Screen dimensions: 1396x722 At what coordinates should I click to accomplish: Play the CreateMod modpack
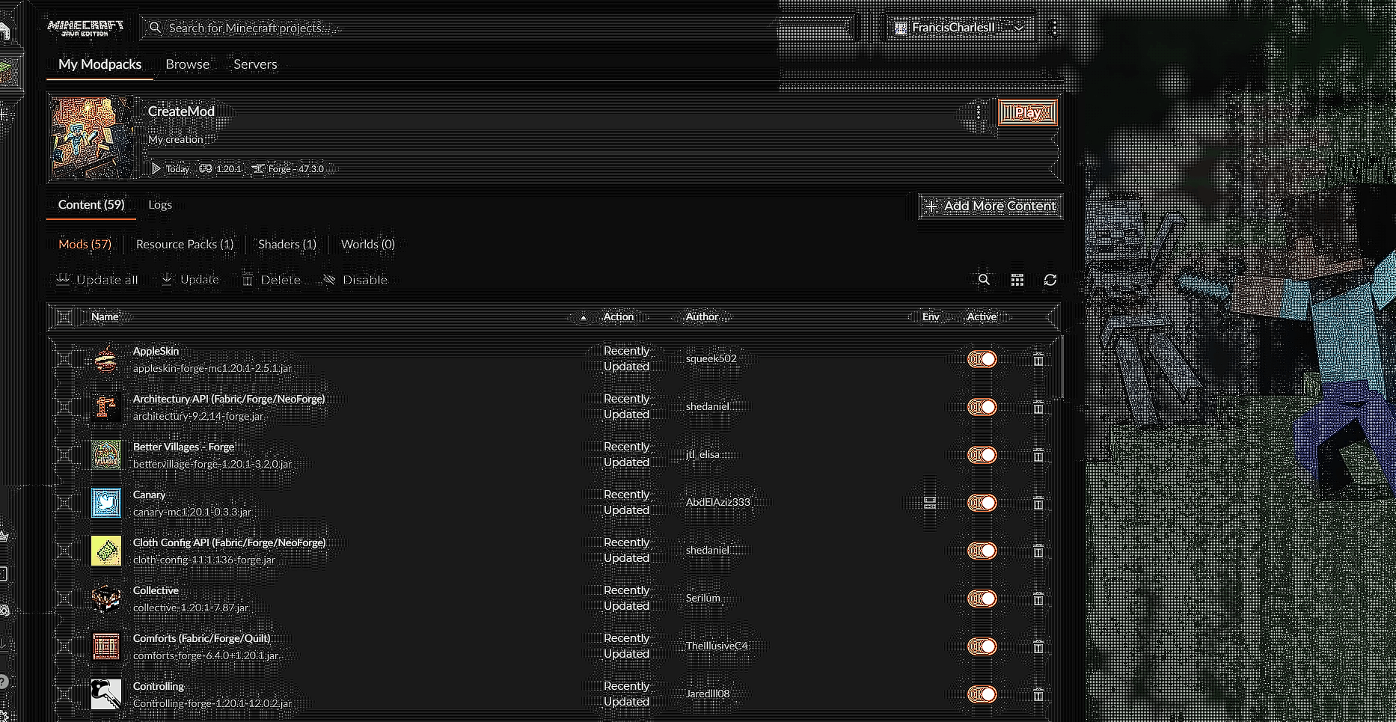tap(1027, 113)
